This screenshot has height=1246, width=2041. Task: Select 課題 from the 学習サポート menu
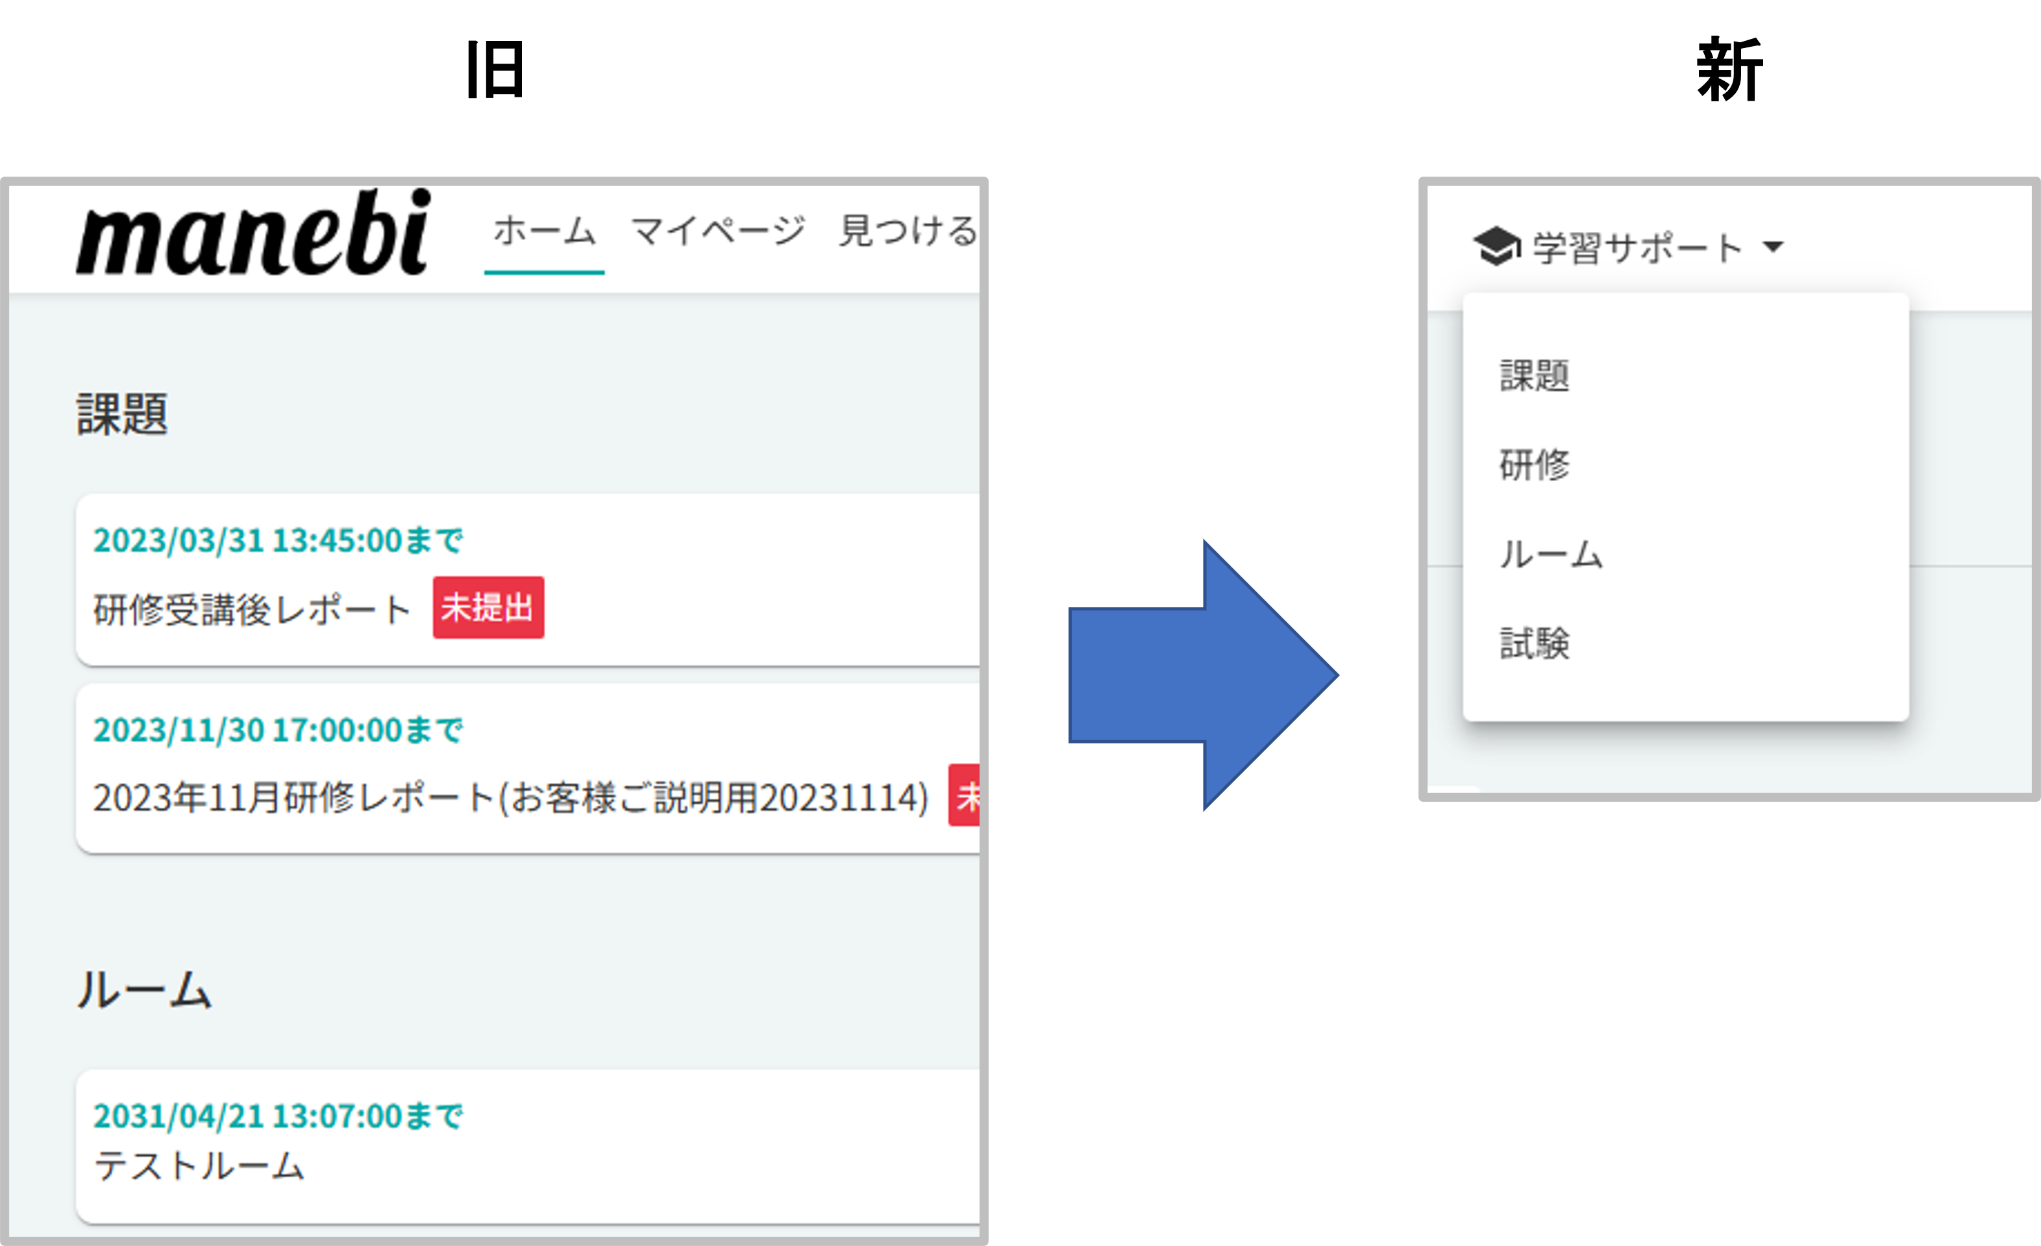[x=1535, y=375]
